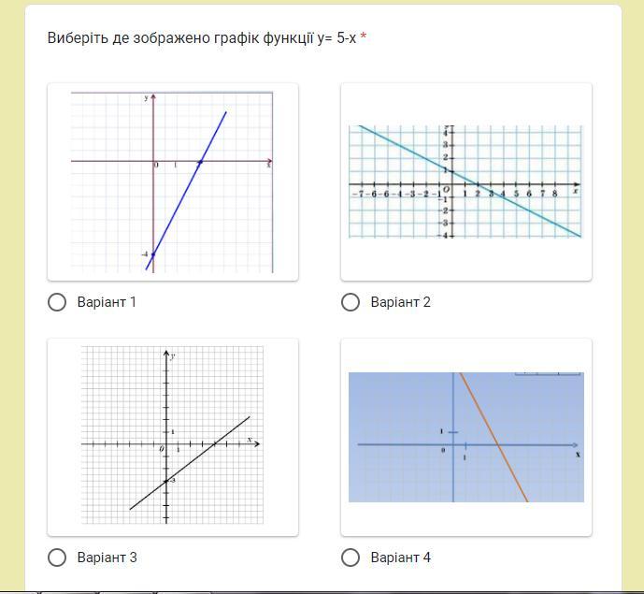This screenshot has width=644, height=594.
Task: Click the x-intercept dot on blue line graph
Action: [200, 162]
